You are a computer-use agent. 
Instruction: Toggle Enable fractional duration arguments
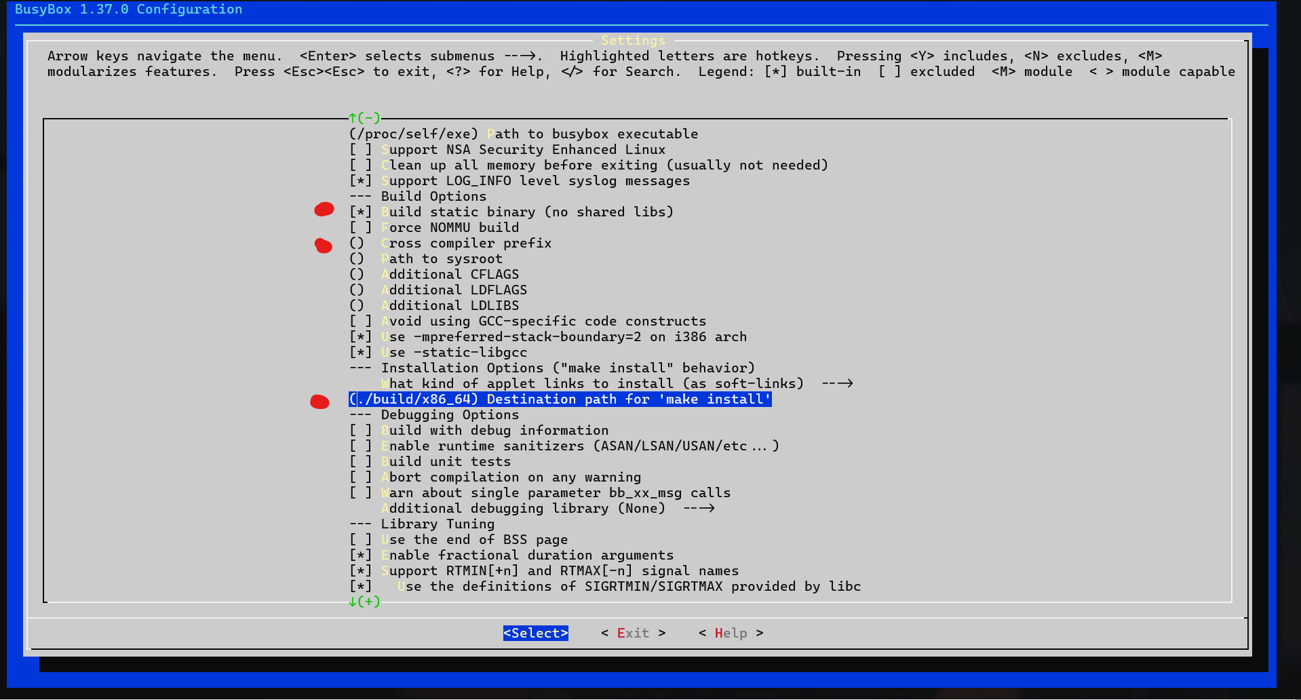(x=360, y=556)
